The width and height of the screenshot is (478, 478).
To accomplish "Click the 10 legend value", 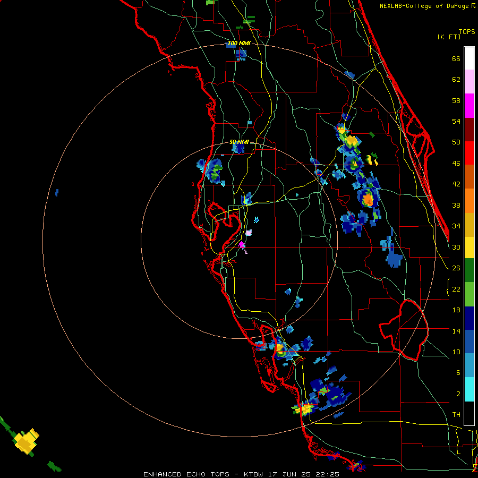I will click(x=456, y=352).
